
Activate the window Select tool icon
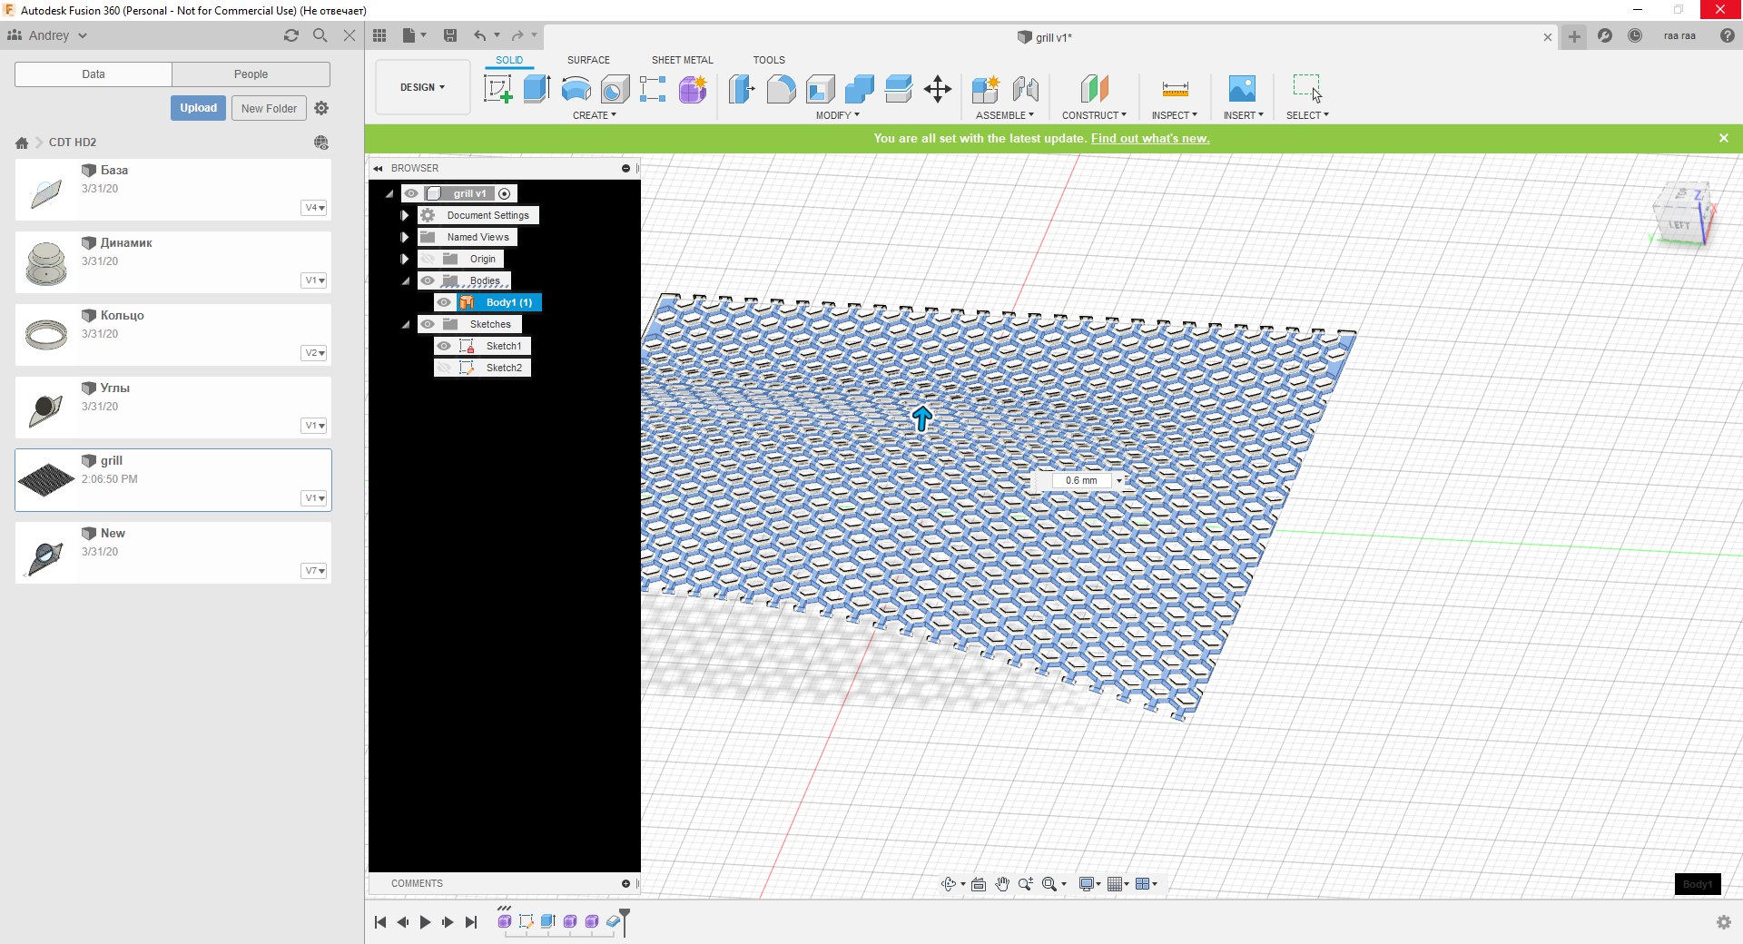[1307, 89]
